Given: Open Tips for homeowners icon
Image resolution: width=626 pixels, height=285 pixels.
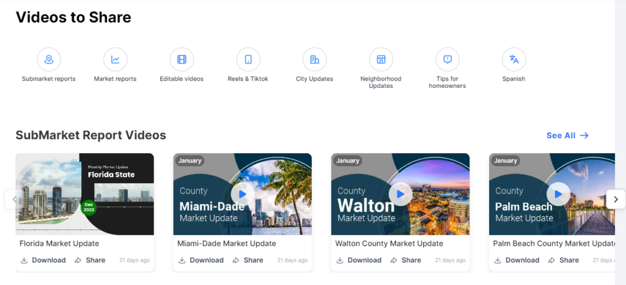Looking at the screenshot, I should pyautogui.click(x=447, y=60).
